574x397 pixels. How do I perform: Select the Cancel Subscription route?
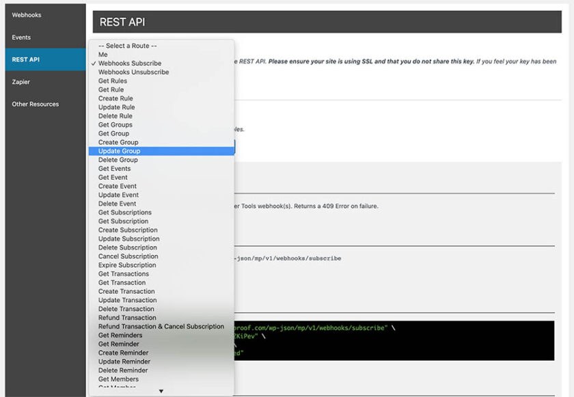point(127,256)
